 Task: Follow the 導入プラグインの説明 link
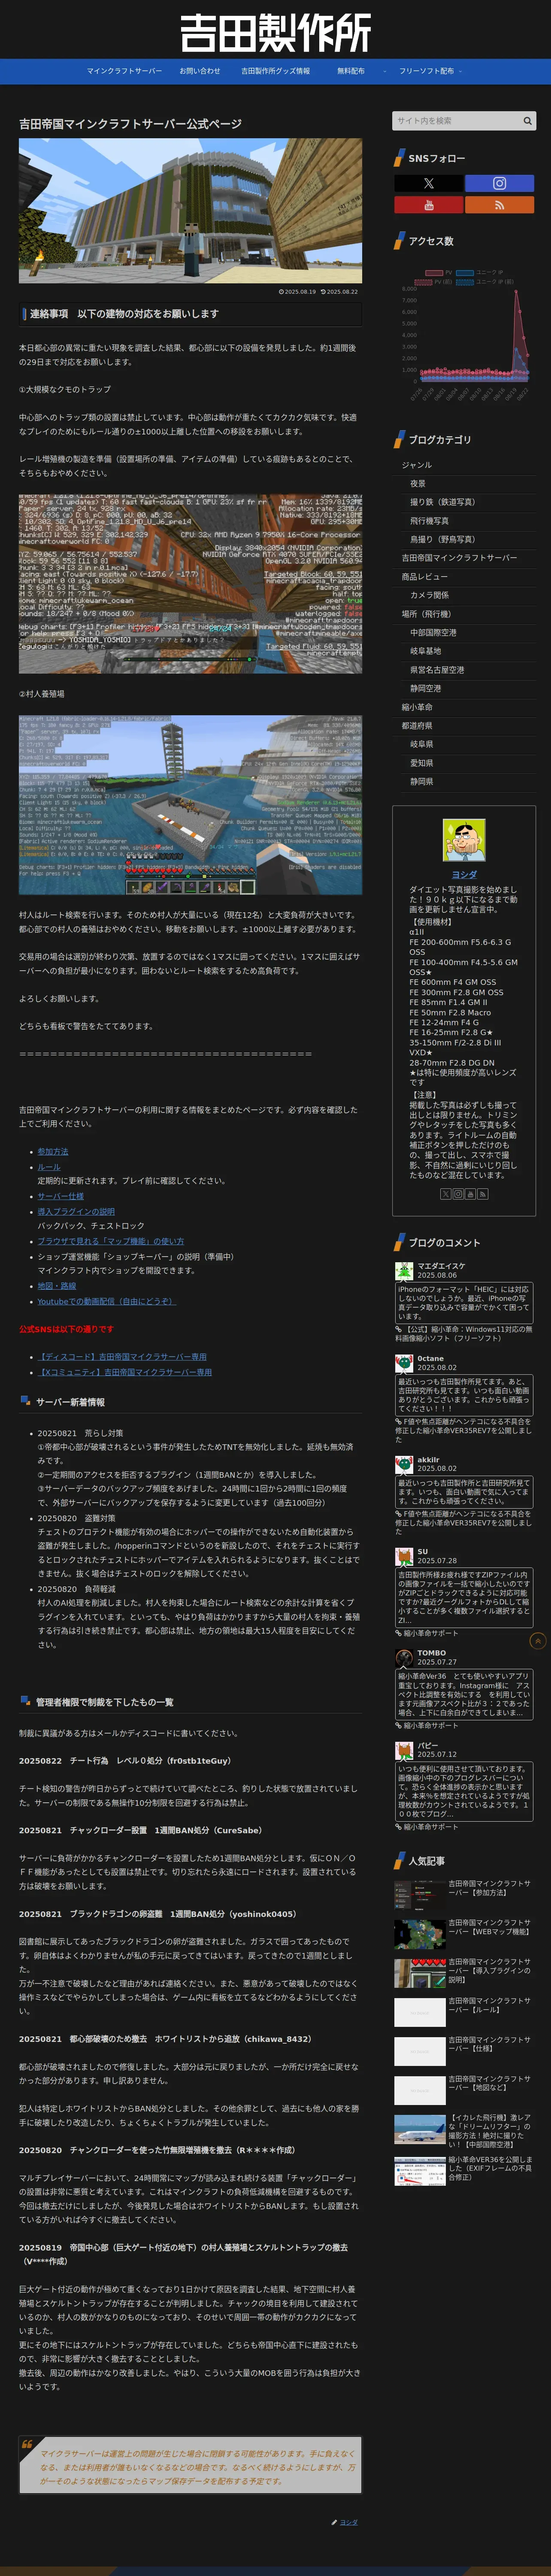tap(76, 1211)
